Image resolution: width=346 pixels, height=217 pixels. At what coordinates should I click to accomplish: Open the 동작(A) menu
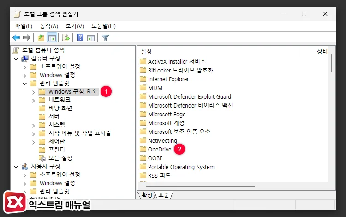[49, 26]
